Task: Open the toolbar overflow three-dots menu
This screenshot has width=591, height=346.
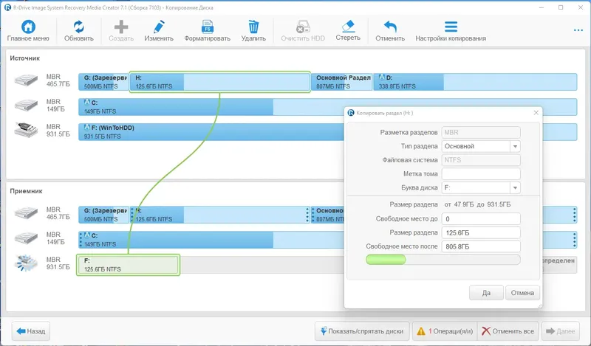Action: (x=578, y=30)
